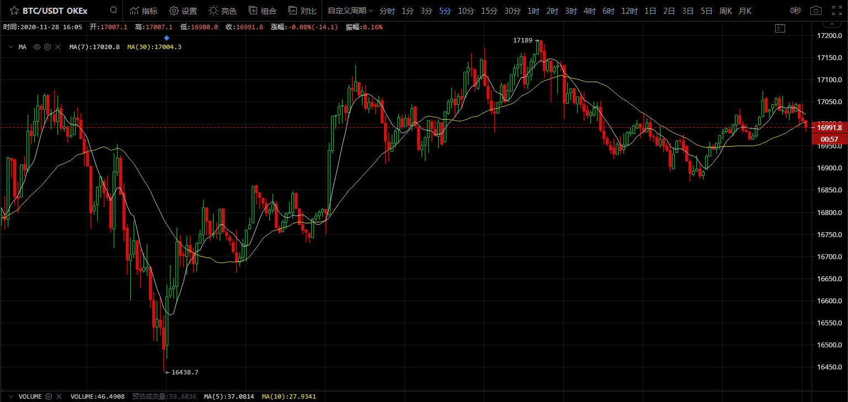Click the BTC/USDT OKEx symbol title
Screen dimensions: 848x402
(x=55, y=10)
